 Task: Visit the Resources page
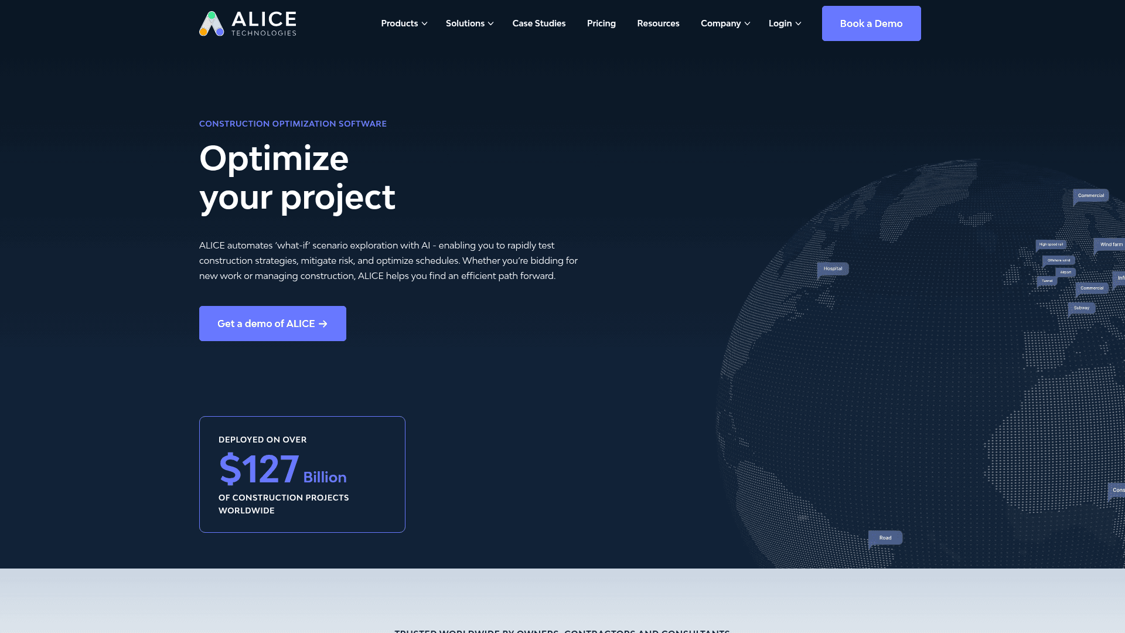tap(658, 23)
